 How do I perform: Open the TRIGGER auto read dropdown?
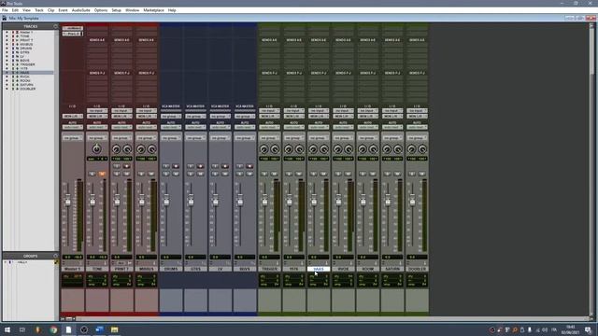[269, 127]
